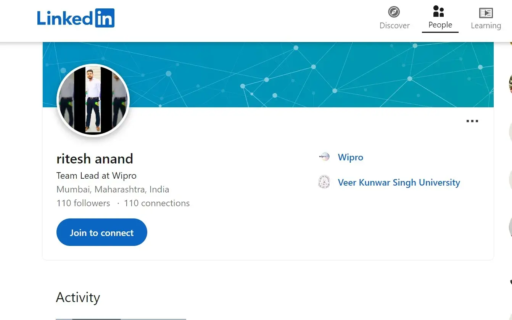Viewport: 512px width, 320px height.
Task: Click the 110 followers count
Action: pyautogui.click(x=83, y=203)
